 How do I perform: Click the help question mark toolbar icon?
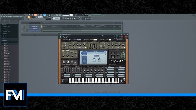click(x=90, y=18)
